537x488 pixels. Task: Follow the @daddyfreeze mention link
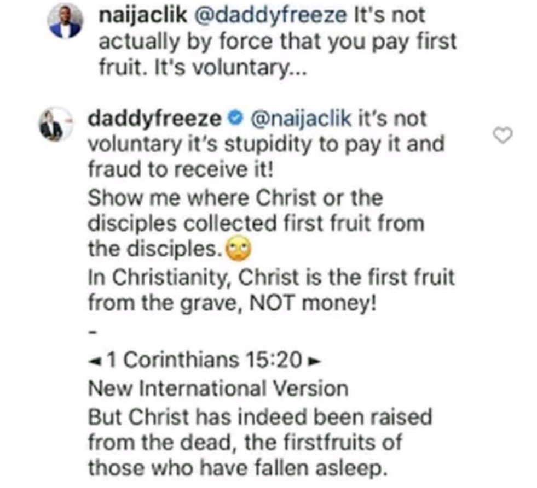[x=275, y=16]
